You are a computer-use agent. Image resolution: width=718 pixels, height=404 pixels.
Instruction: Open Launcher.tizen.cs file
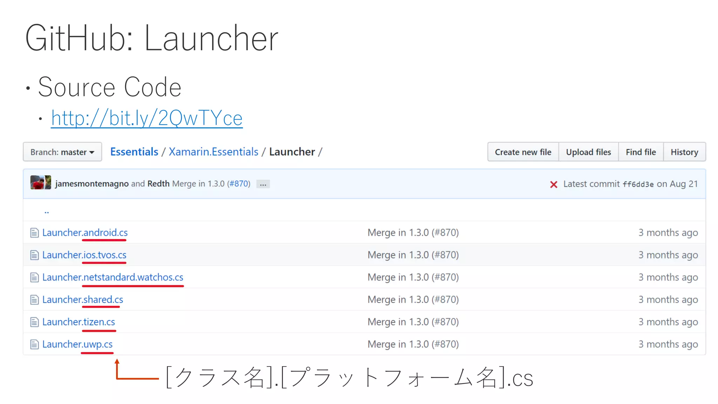(x=79, y=322)
